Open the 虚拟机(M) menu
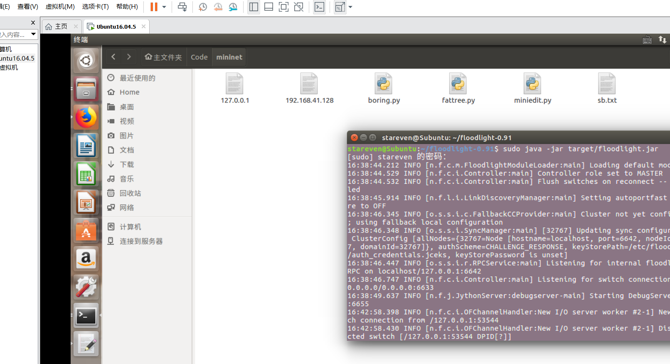The image size is (670, 364). pos(60,7)
